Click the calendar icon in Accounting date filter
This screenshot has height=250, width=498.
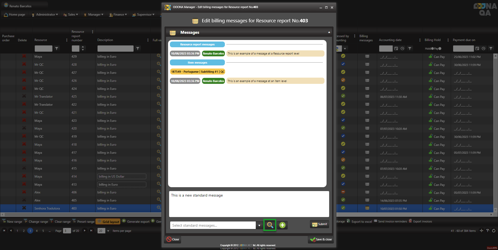pos(396,49)
